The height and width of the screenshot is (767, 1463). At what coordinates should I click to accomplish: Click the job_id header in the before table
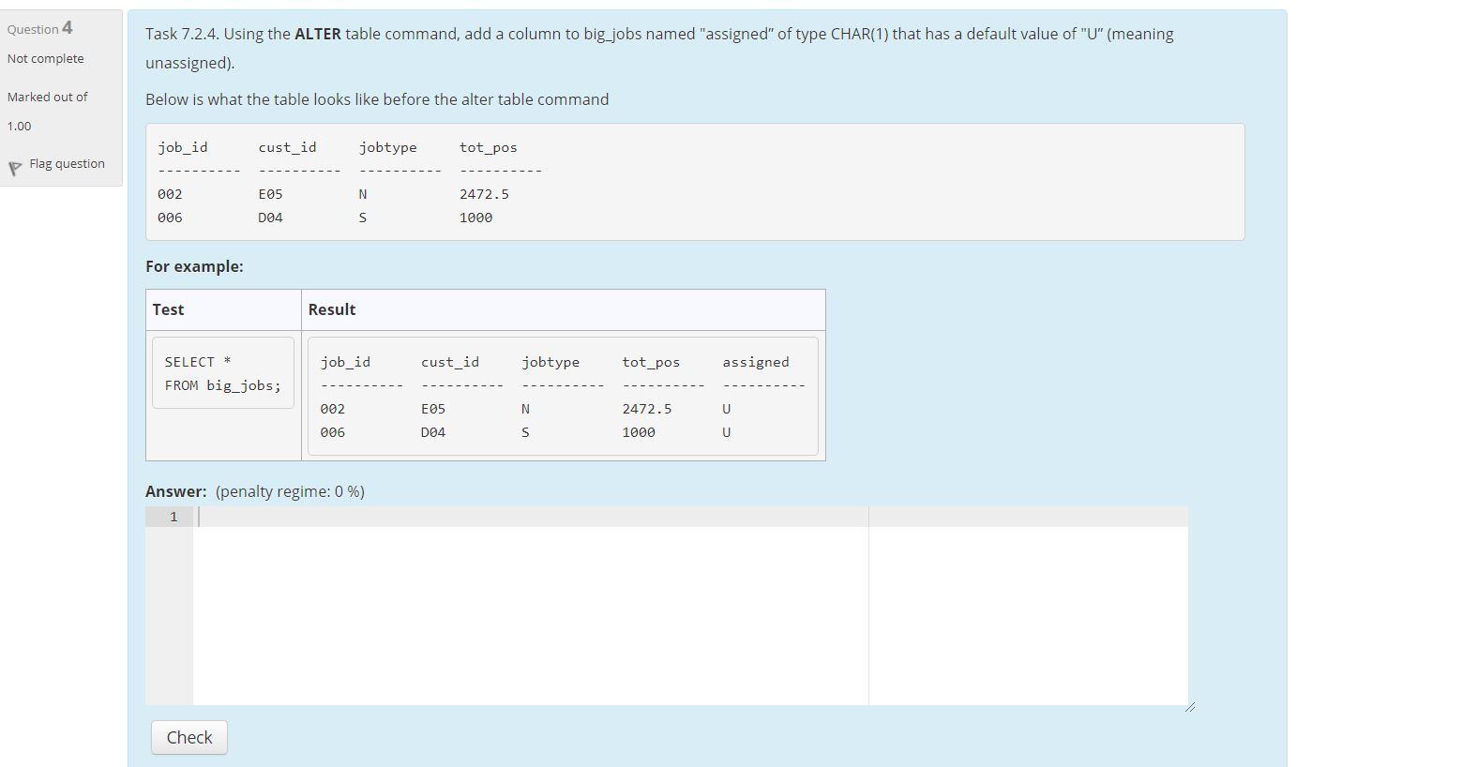tap(180, 147)
